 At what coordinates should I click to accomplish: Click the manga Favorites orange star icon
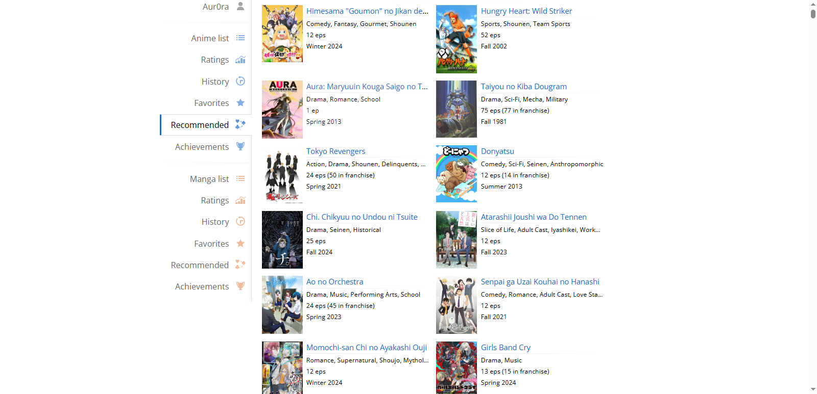241,243
